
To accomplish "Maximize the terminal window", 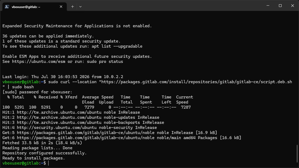I will tap(280, 6).
